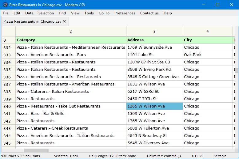Select 'Pizza - Caterers - Greek Restaurants' cell

tap(71, 128)
